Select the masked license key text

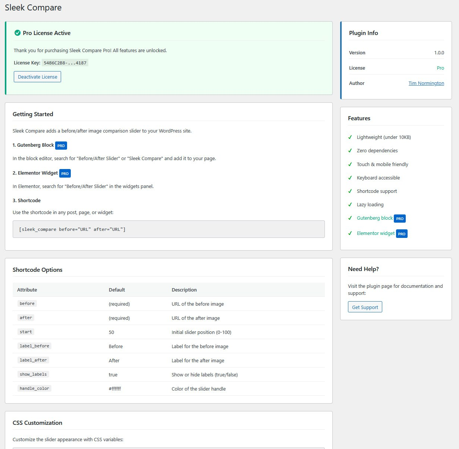[x=66, y=63]
